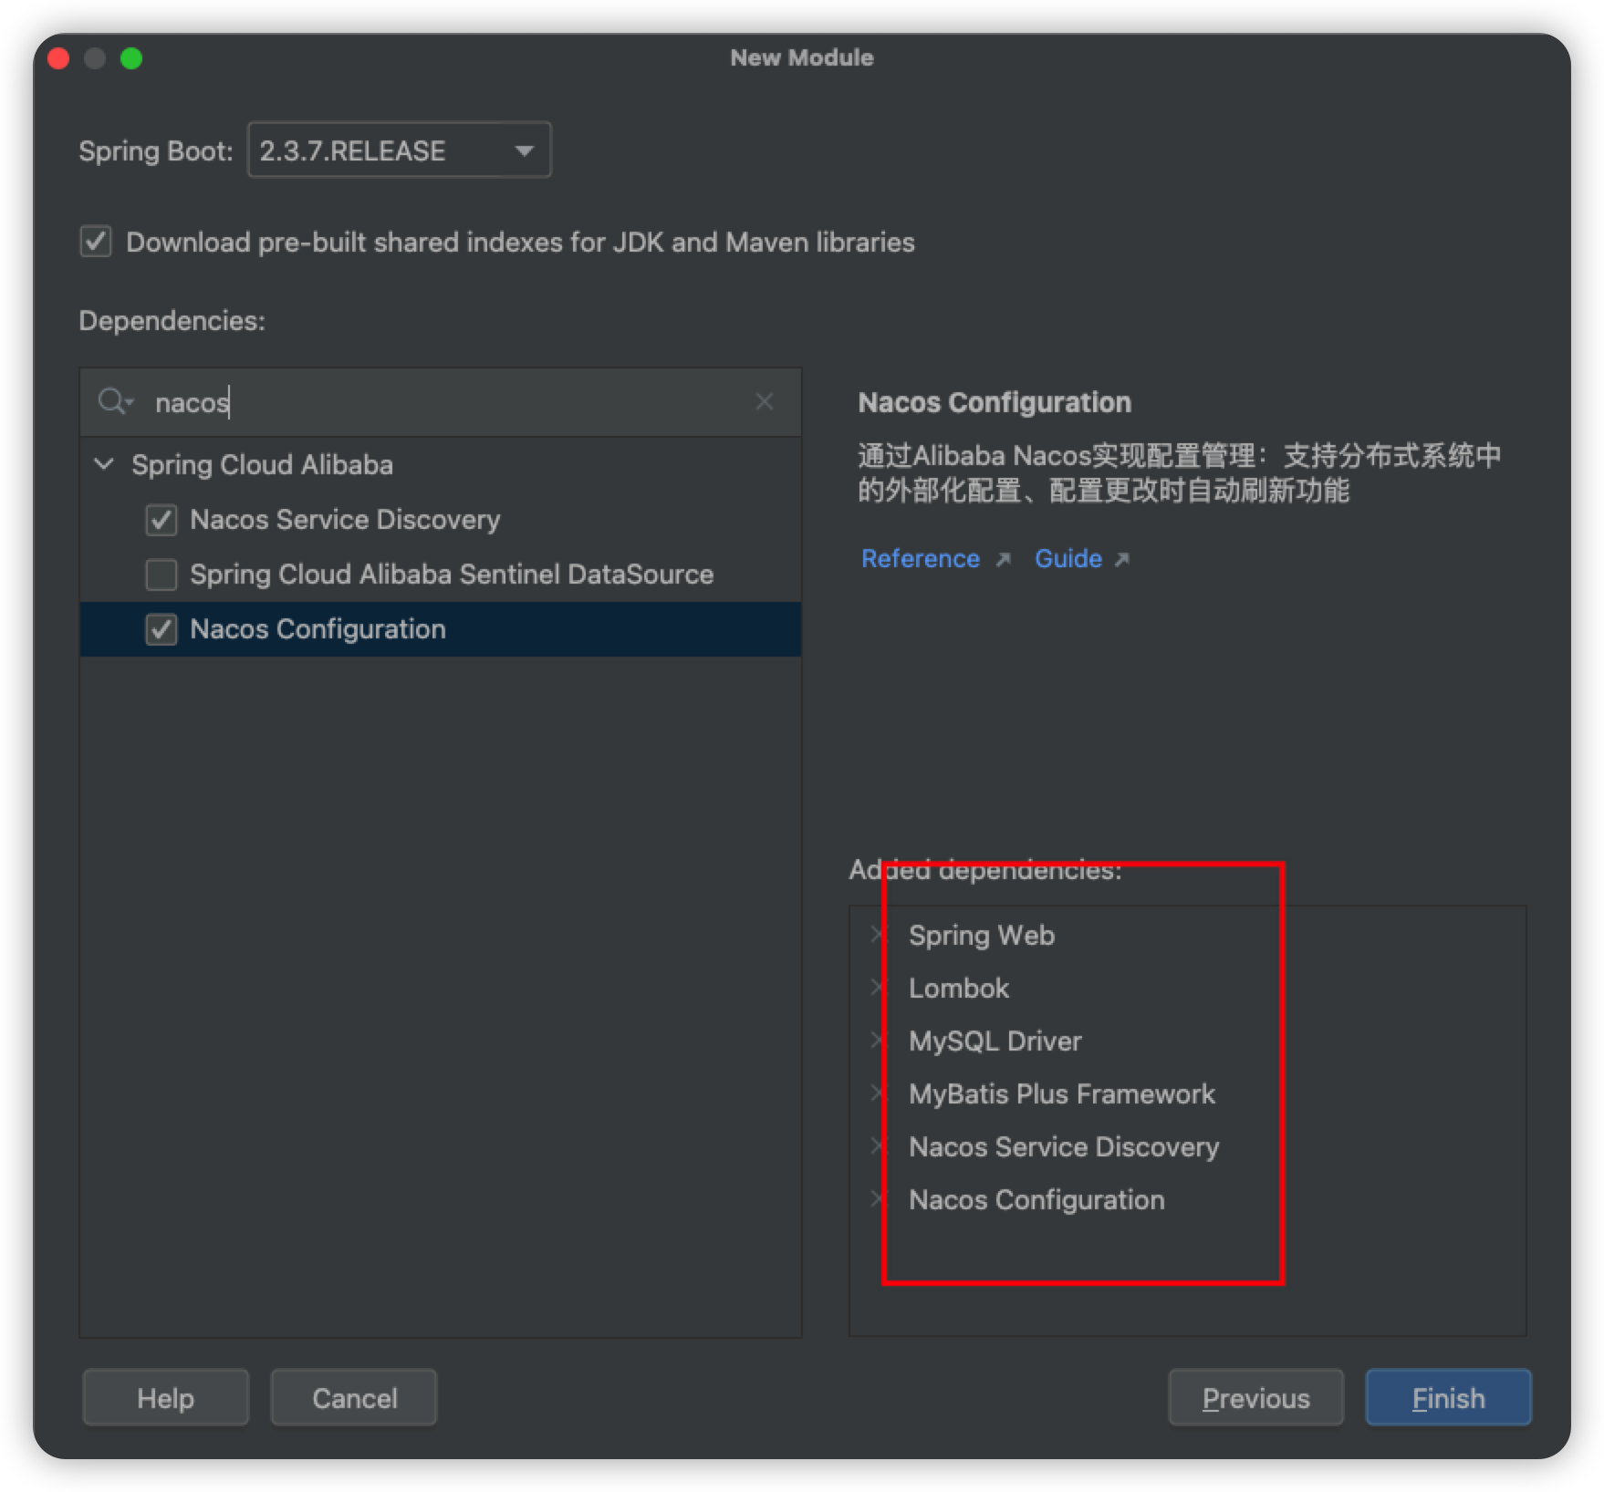Go back with the Previous button
This screenshot has height=1492, width=1604.
click(x=1255, y=1397)
